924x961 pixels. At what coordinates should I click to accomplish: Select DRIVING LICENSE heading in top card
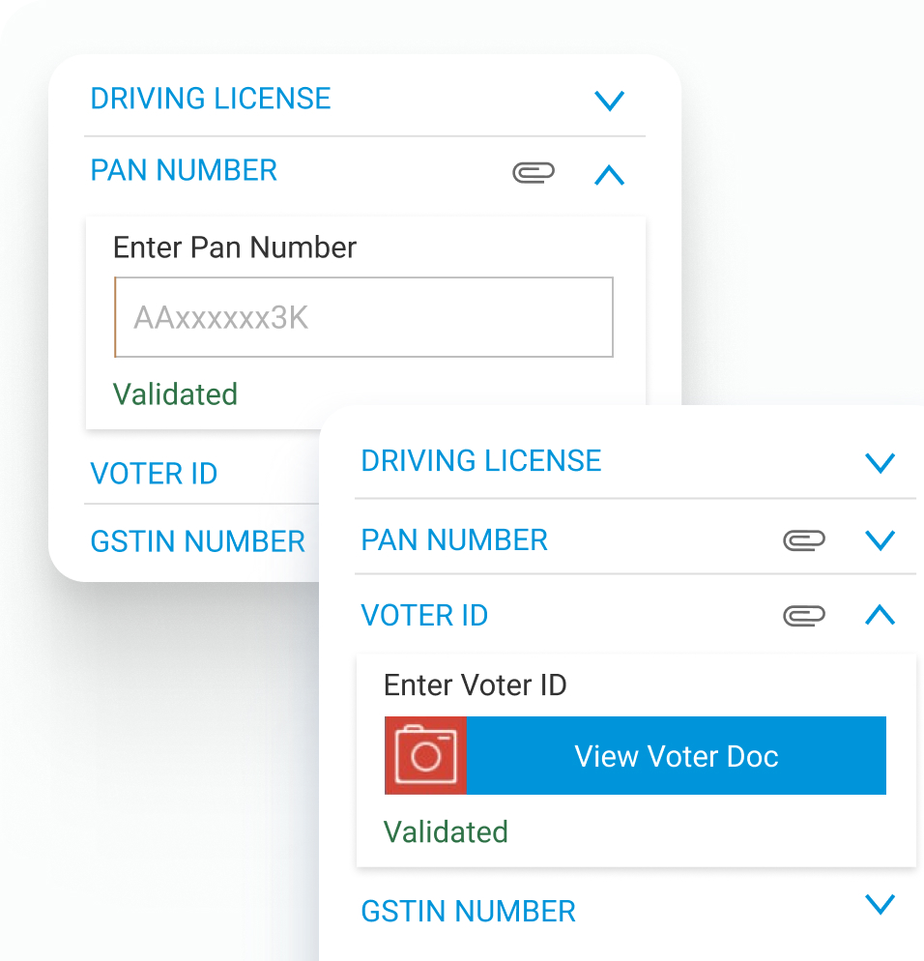coord(211,99)
